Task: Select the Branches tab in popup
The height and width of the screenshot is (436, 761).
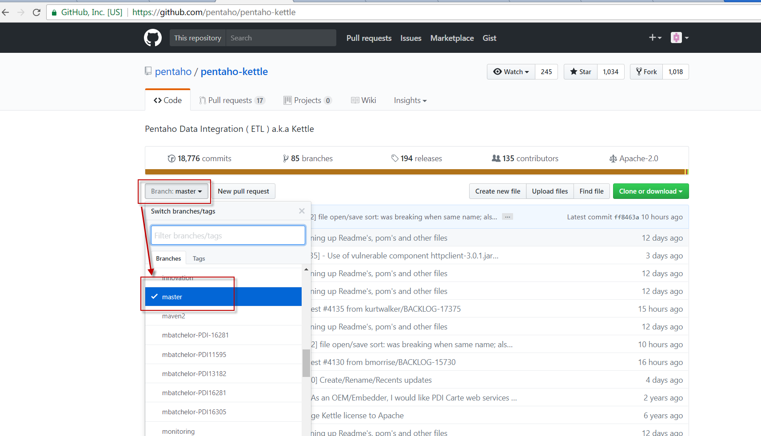Action: point(168,258)
